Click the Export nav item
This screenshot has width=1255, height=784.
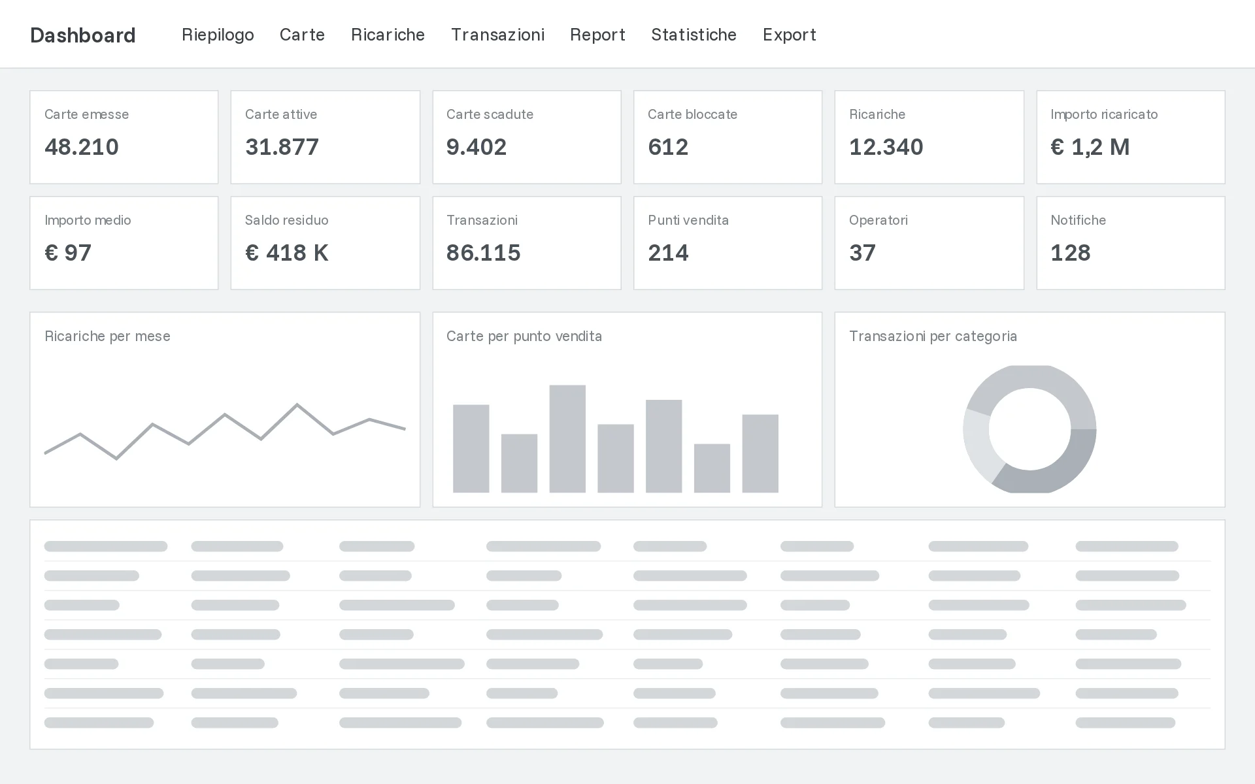[x=789, y=35]
